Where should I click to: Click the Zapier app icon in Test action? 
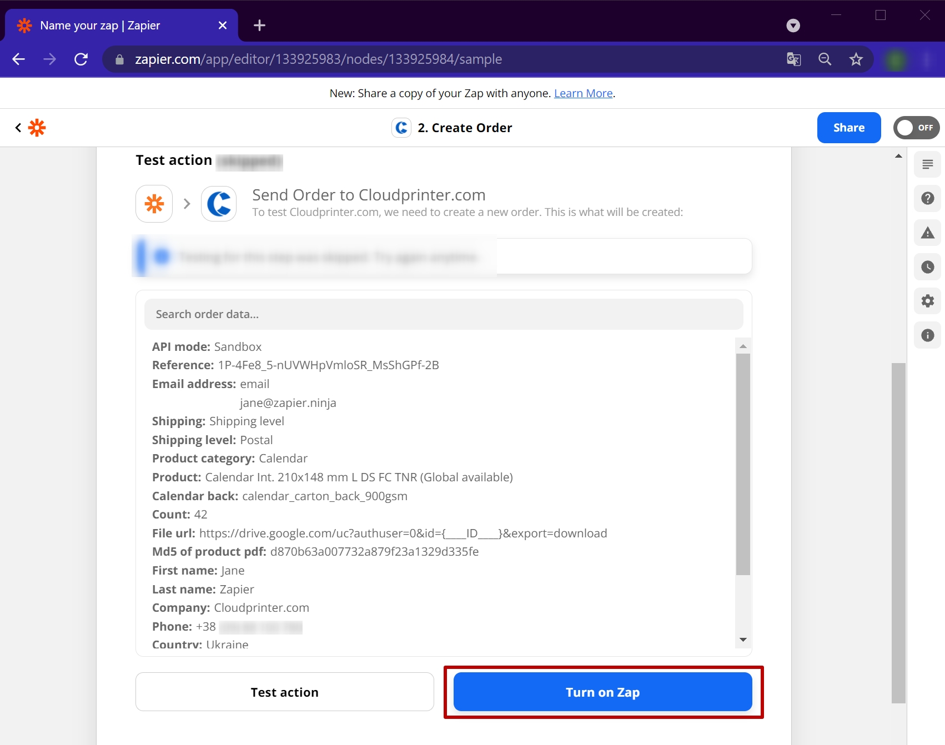[154, 204]
